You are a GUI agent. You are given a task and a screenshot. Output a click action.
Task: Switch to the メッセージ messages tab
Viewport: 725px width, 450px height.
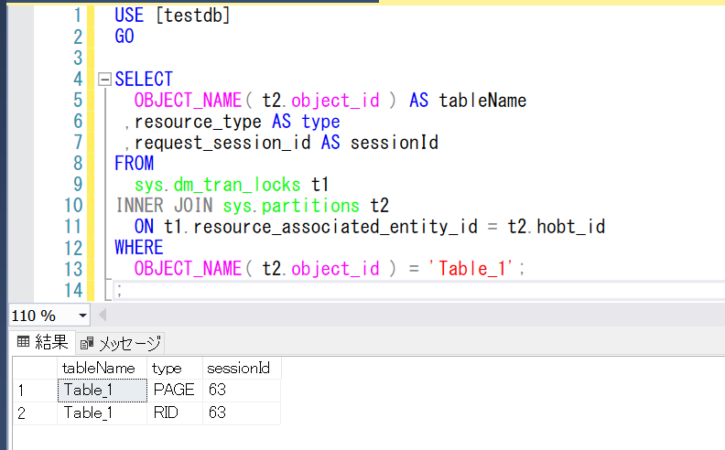pos(120,343)
